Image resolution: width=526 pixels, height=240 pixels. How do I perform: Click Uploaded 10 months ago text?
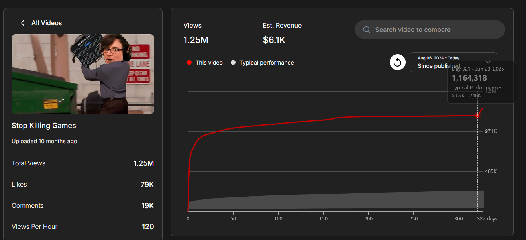44,141
